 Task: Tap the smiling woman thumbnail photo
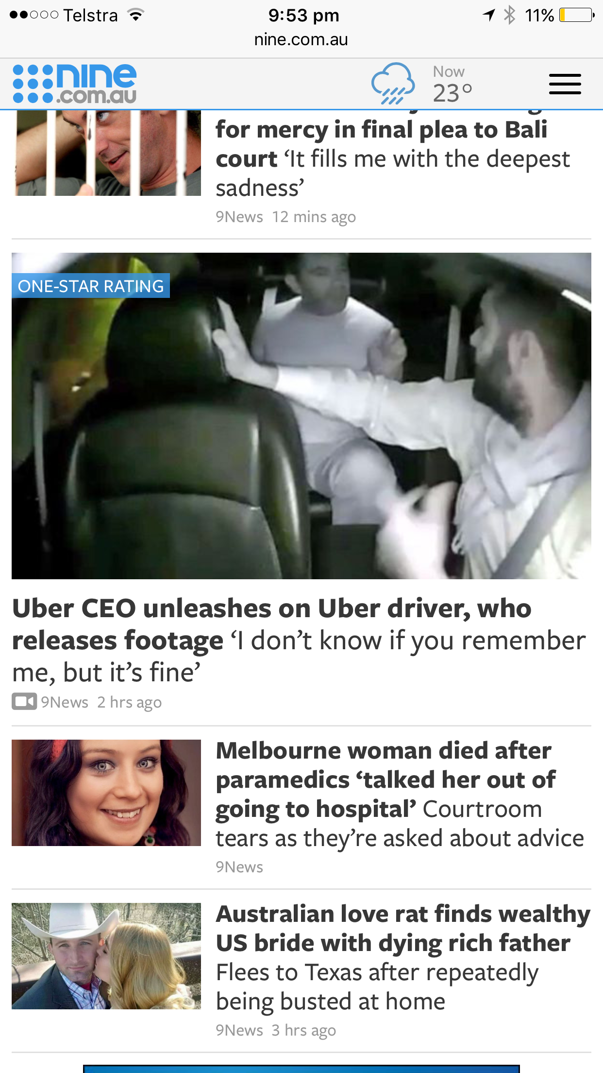click(106, 793)
